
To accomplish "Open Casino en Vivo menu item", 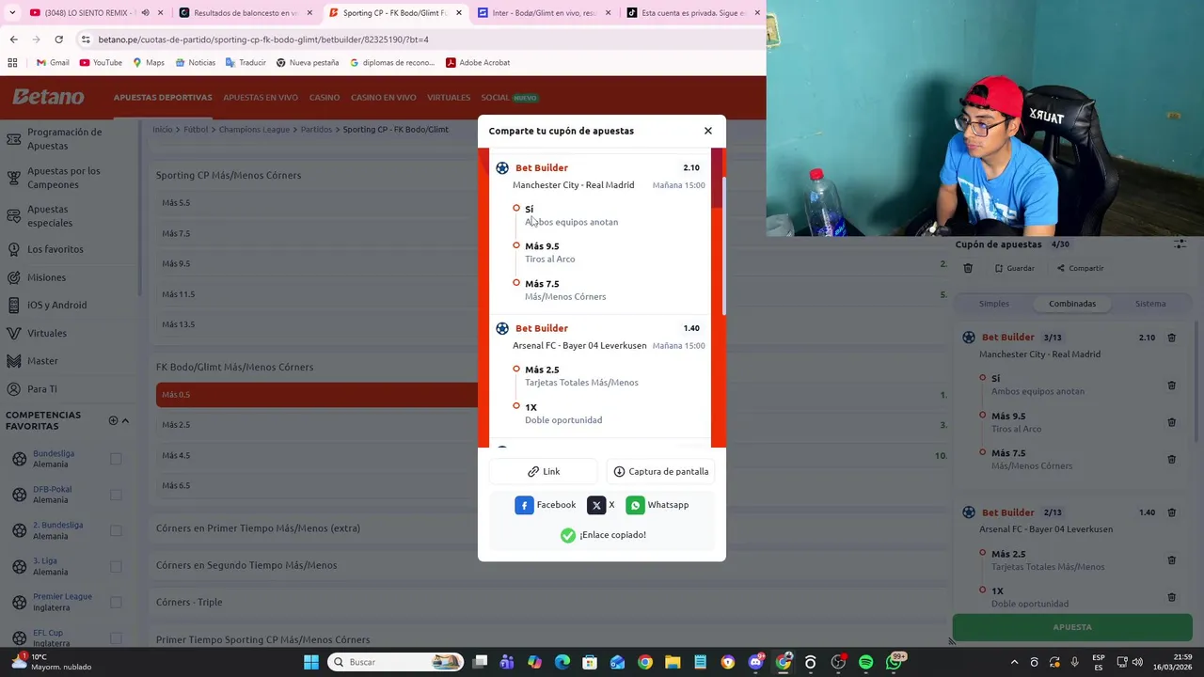I will pos(384,98).
